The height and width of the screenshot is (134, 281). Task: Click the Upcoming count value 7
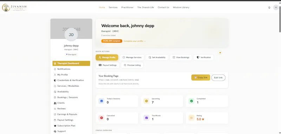pos(152,103)
